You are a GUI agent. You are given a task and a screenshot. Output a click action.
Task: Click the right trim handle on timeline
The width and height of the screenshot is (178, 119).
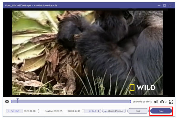pyautogui.click(x=130, y=102)
